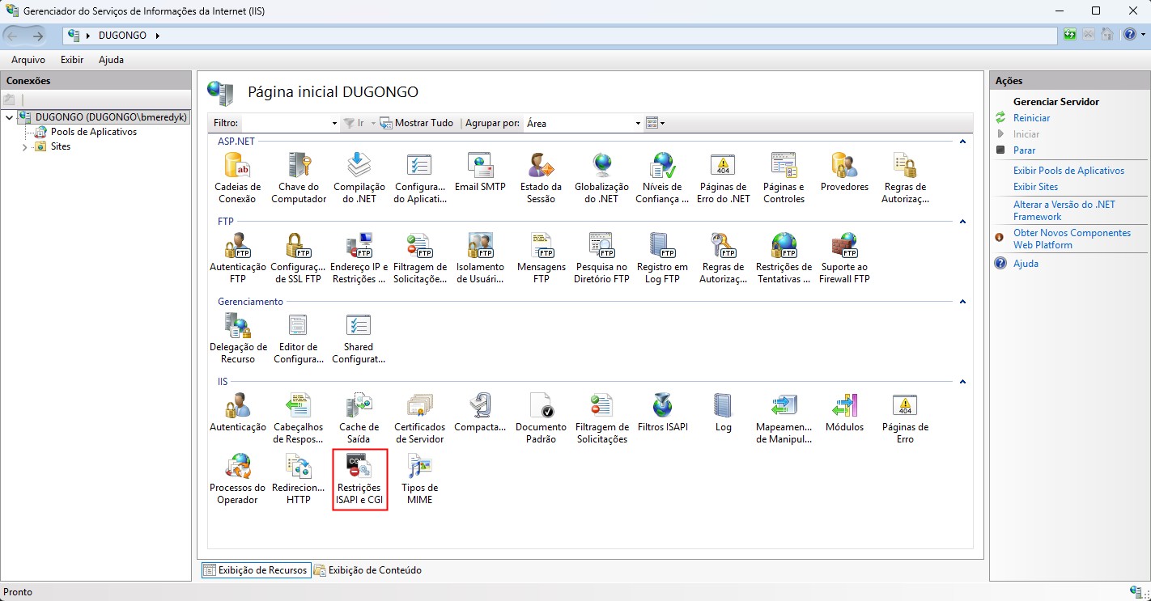Screen dimensions: 1151x601
Task: Open Cadeias de Conexão feature
Action: (238, 178)
